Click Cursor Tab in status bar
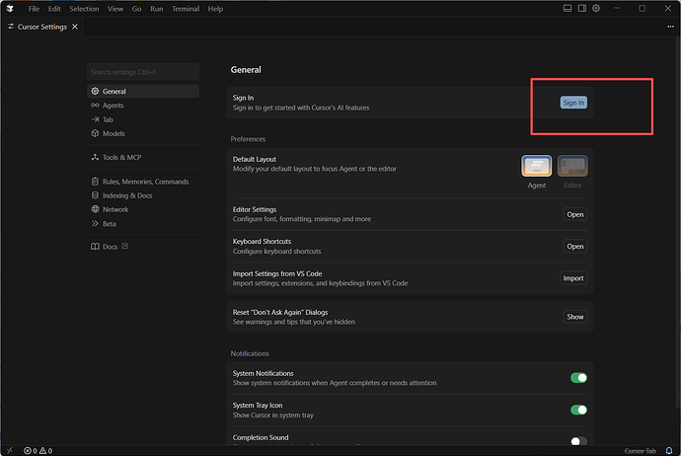The width and height of the screenshot is (681, 456). tap(641, 451)
